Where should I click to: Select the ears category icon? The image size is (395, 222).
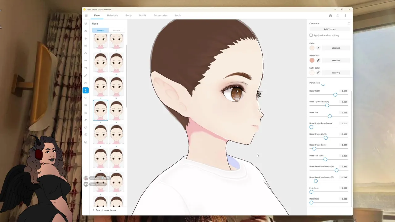coord(86,135)
